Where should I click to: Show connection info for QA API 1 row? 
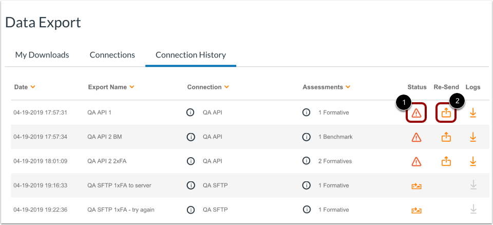(191, 113)
